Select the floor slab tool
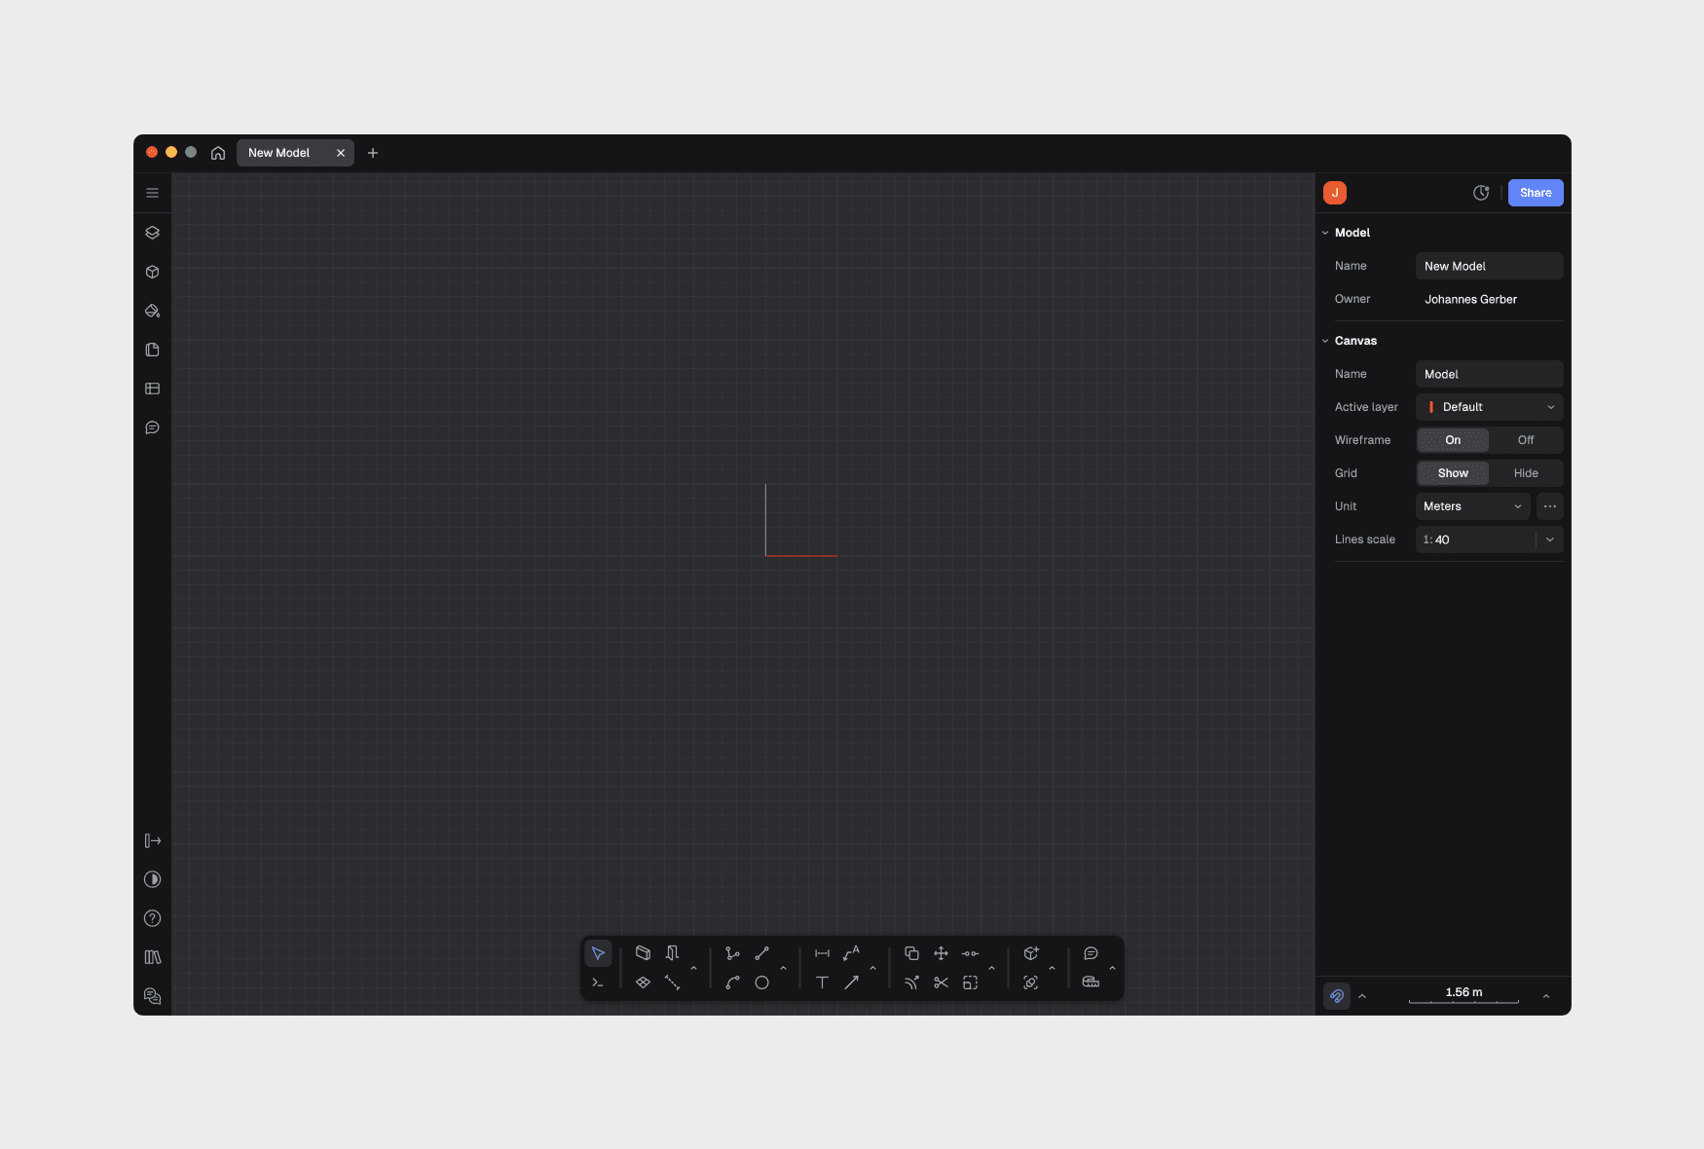 pos(643,982)
